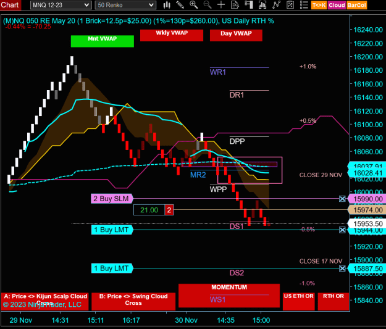Click the DR1 pivot label
The width and height of the screenshot is (386, 329).
[237, 95]
